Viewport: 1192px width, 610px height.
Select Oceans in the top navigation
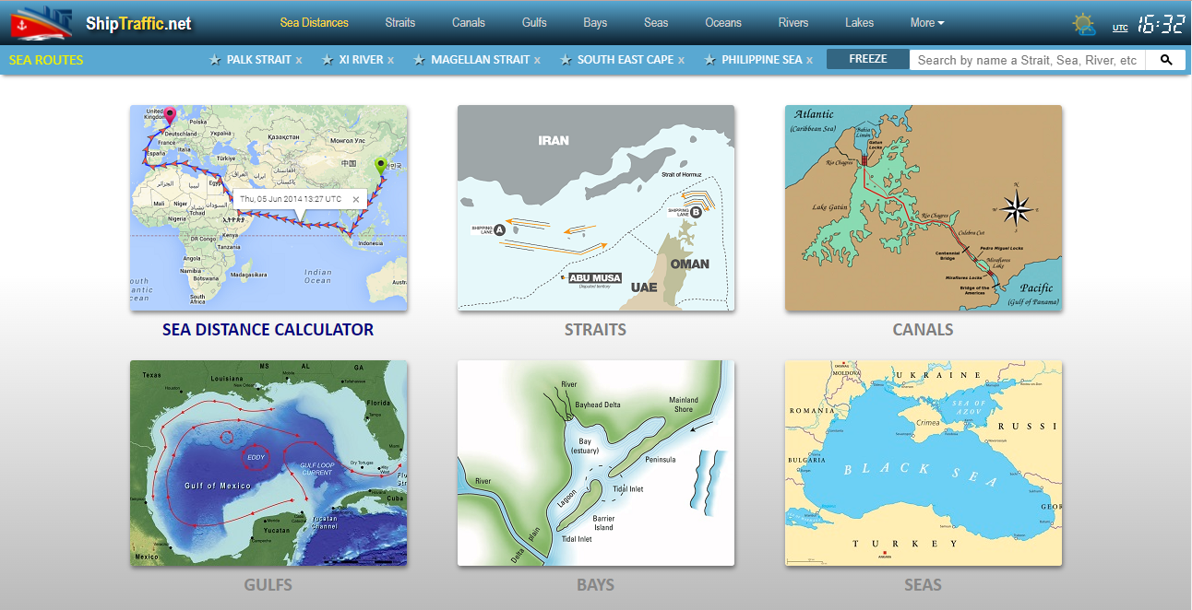(722, 22)
